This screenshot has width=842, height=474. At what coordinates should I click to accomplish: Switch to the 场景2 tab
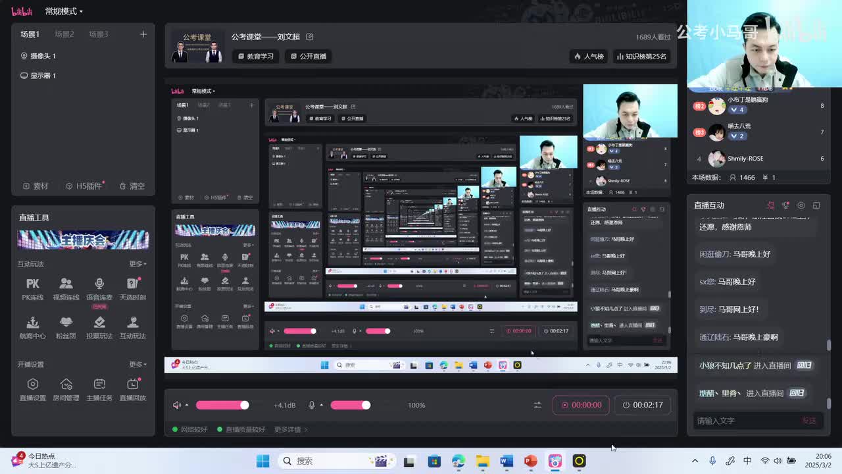(64, 34)
